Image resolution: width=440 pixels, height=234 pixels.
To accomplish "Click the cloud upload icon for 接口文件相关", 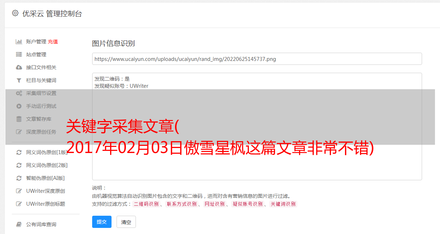I will [19, 67].
